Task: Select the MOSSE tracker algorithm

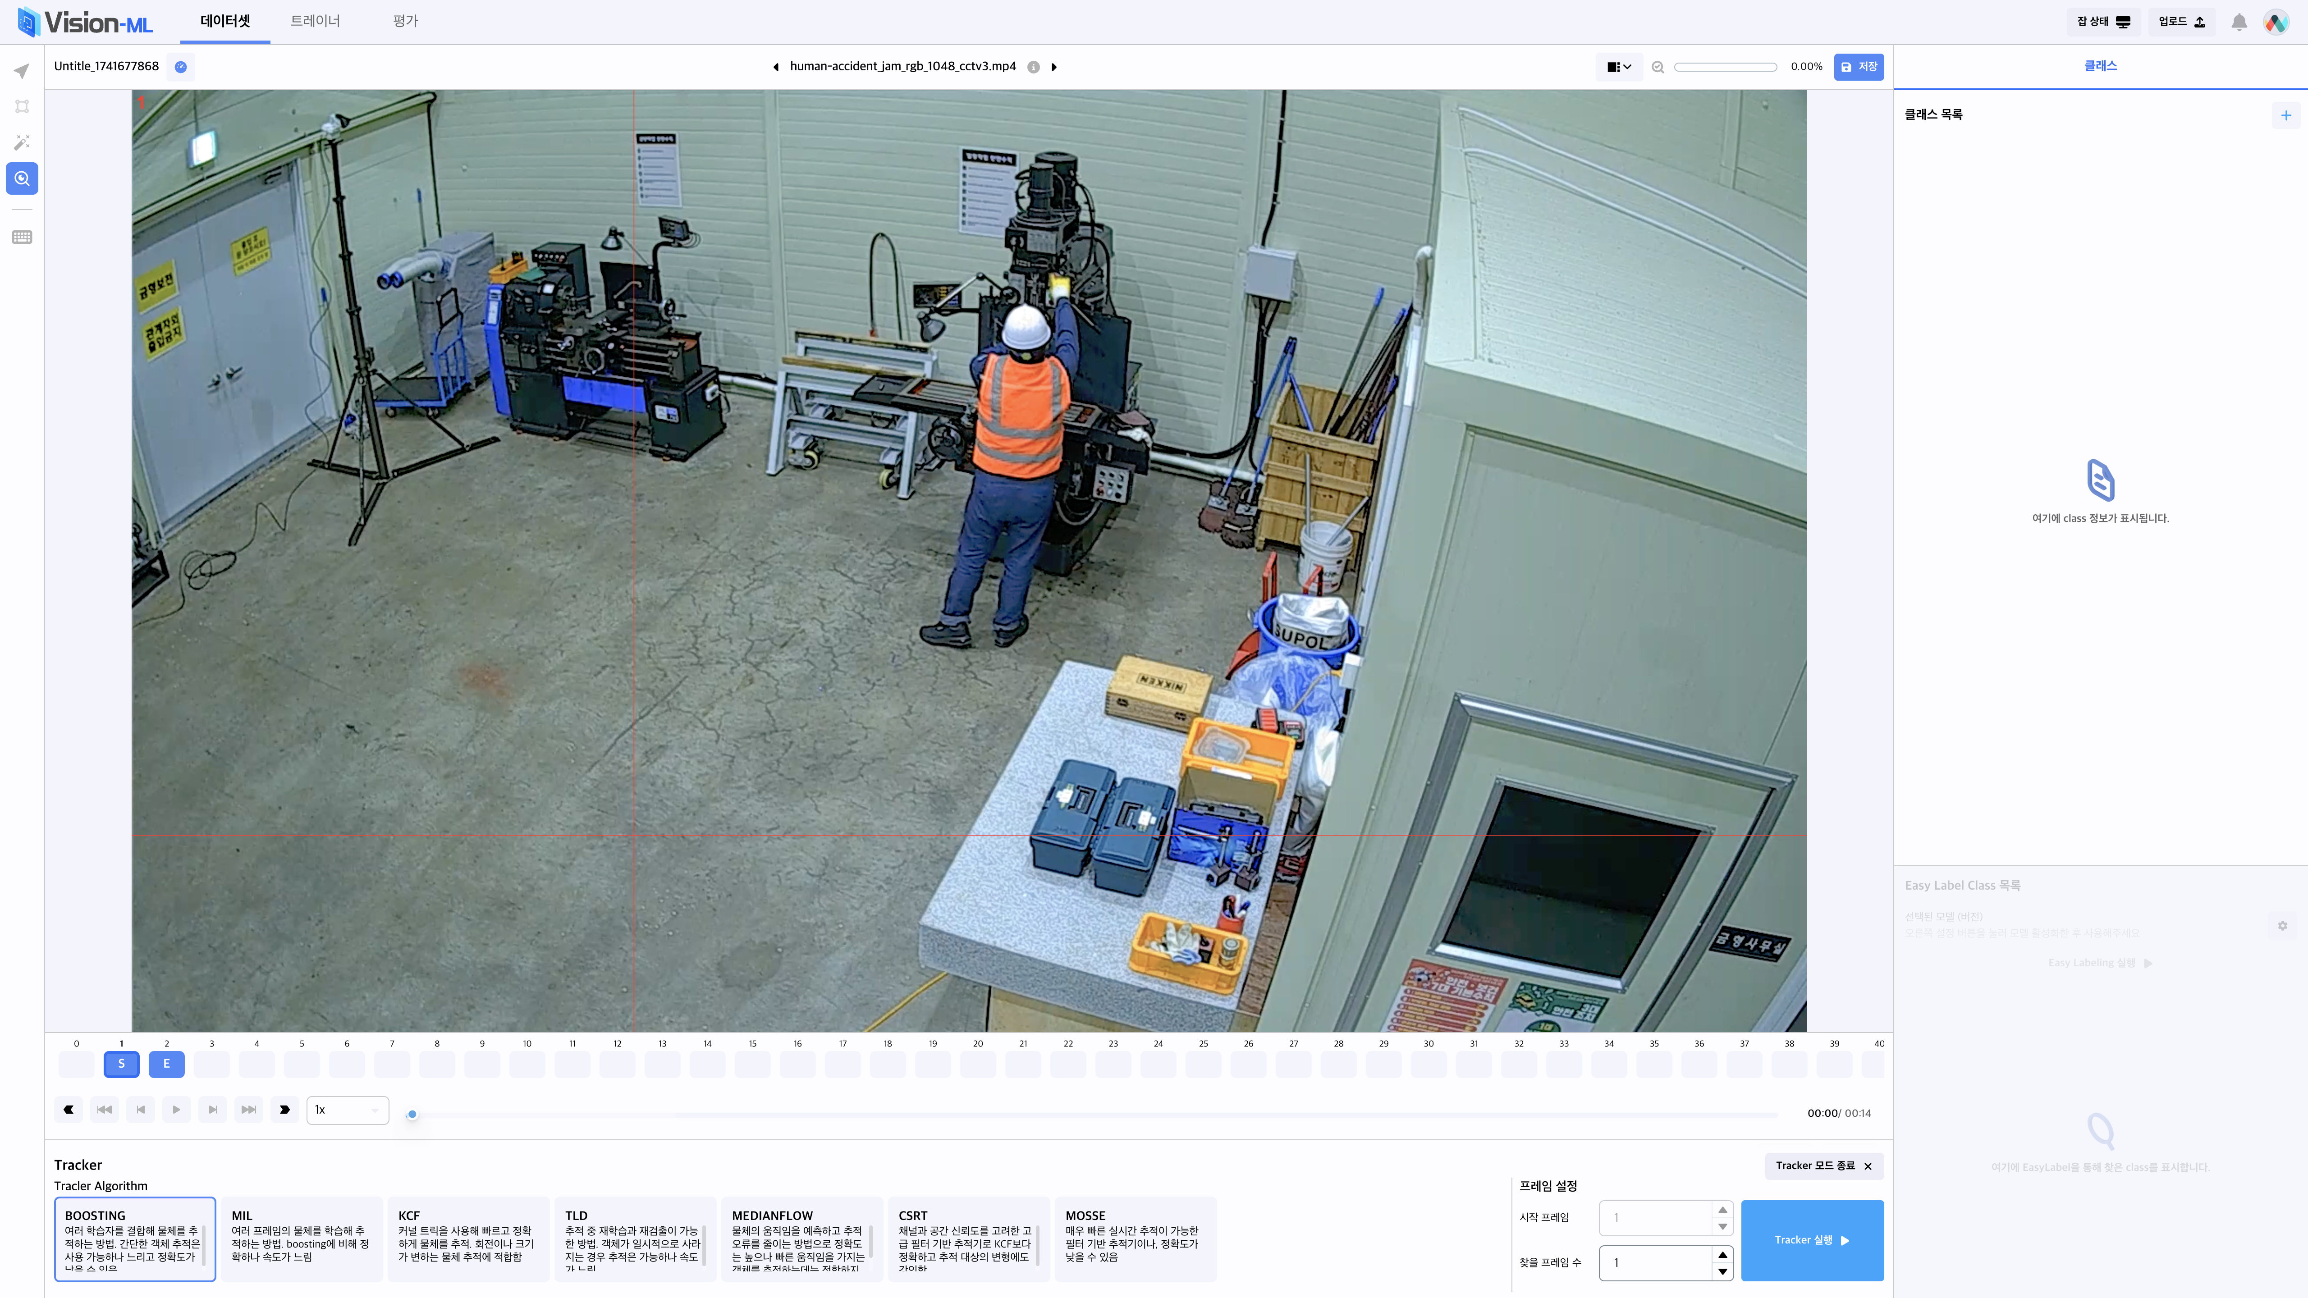Action: click(x=1134, y=1238)
